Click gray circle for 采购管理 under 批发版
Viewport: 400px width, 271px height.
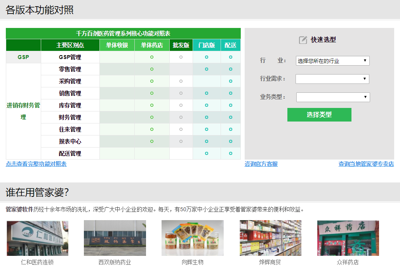[x=181, y=81]
